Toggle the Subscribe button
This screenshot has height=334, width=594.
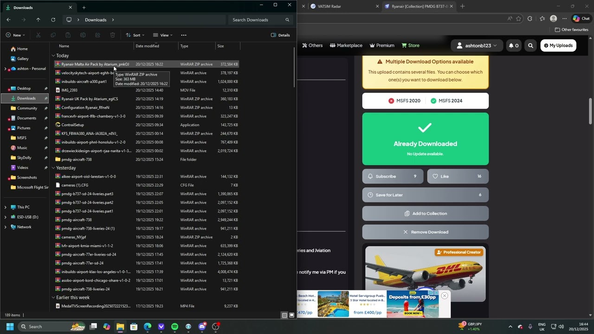(393, 176)
